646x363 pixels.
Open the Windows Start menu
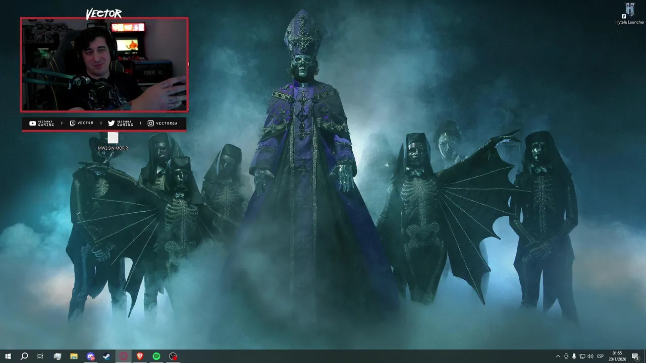point(8,356)
